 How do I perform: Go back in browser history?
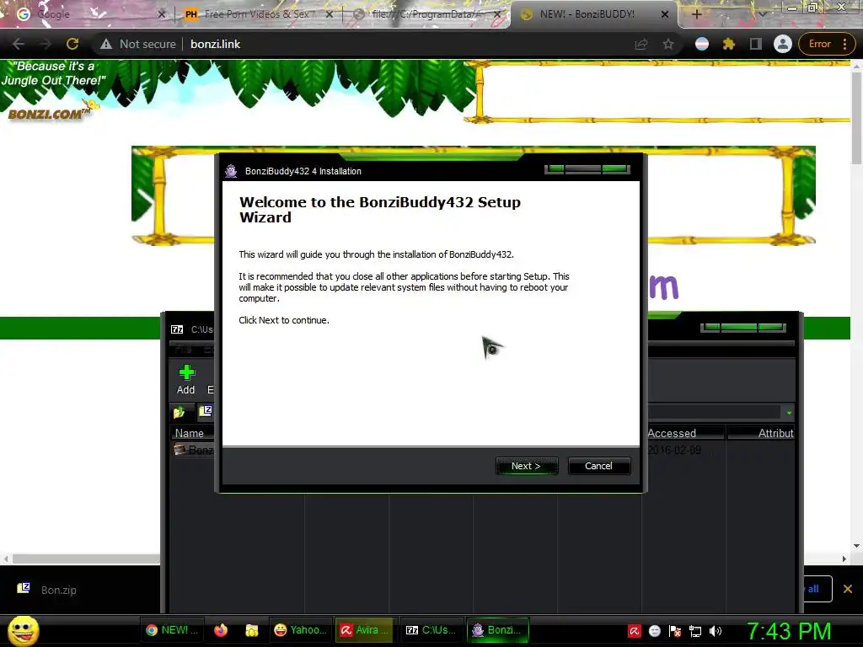pyautogui.click(x=19, y=44)
